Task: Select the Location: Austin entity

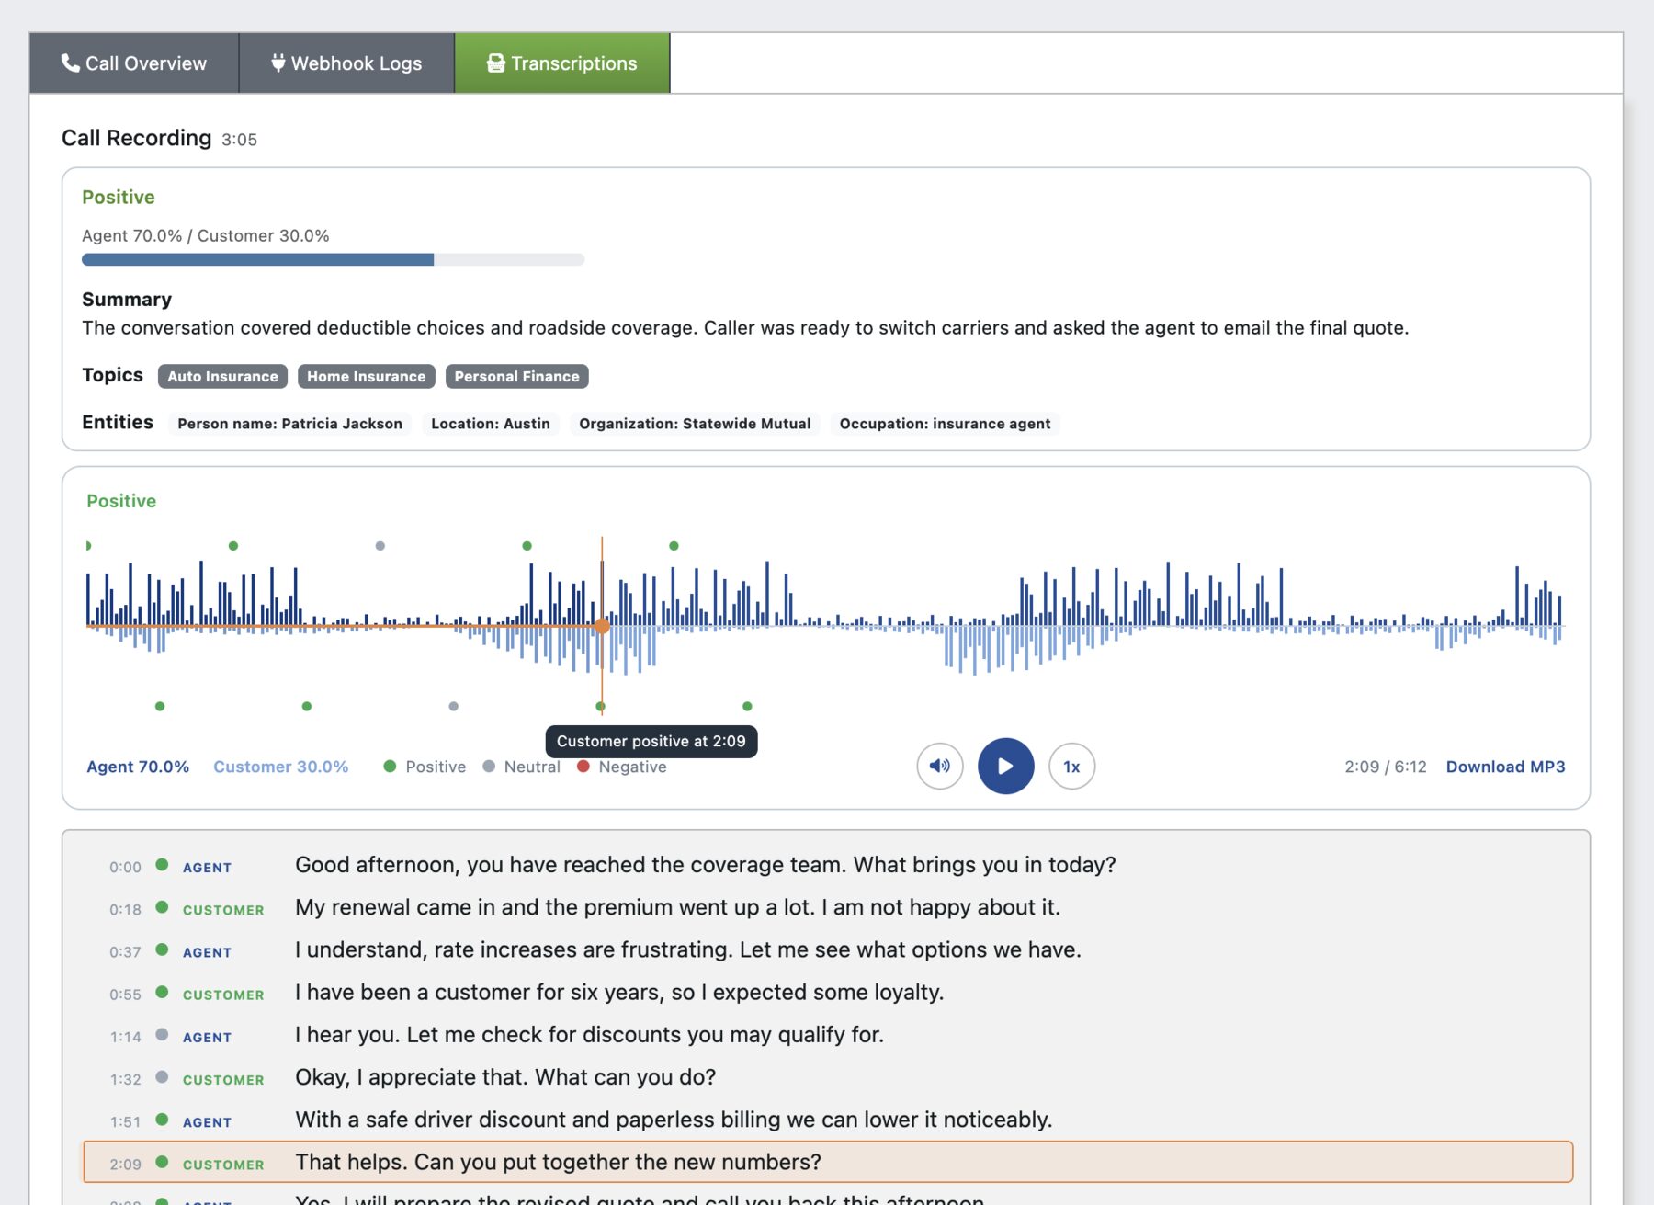Action: click(491, 424)
